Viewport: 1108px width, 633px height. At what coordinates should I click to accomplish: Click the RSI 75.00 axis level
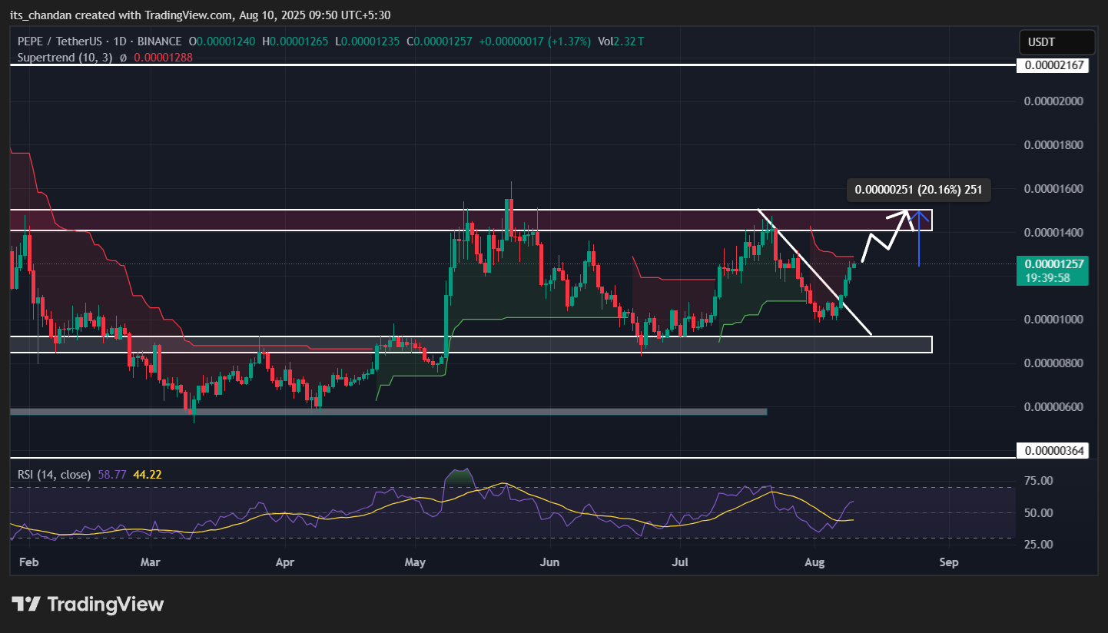coord(1038,481)
